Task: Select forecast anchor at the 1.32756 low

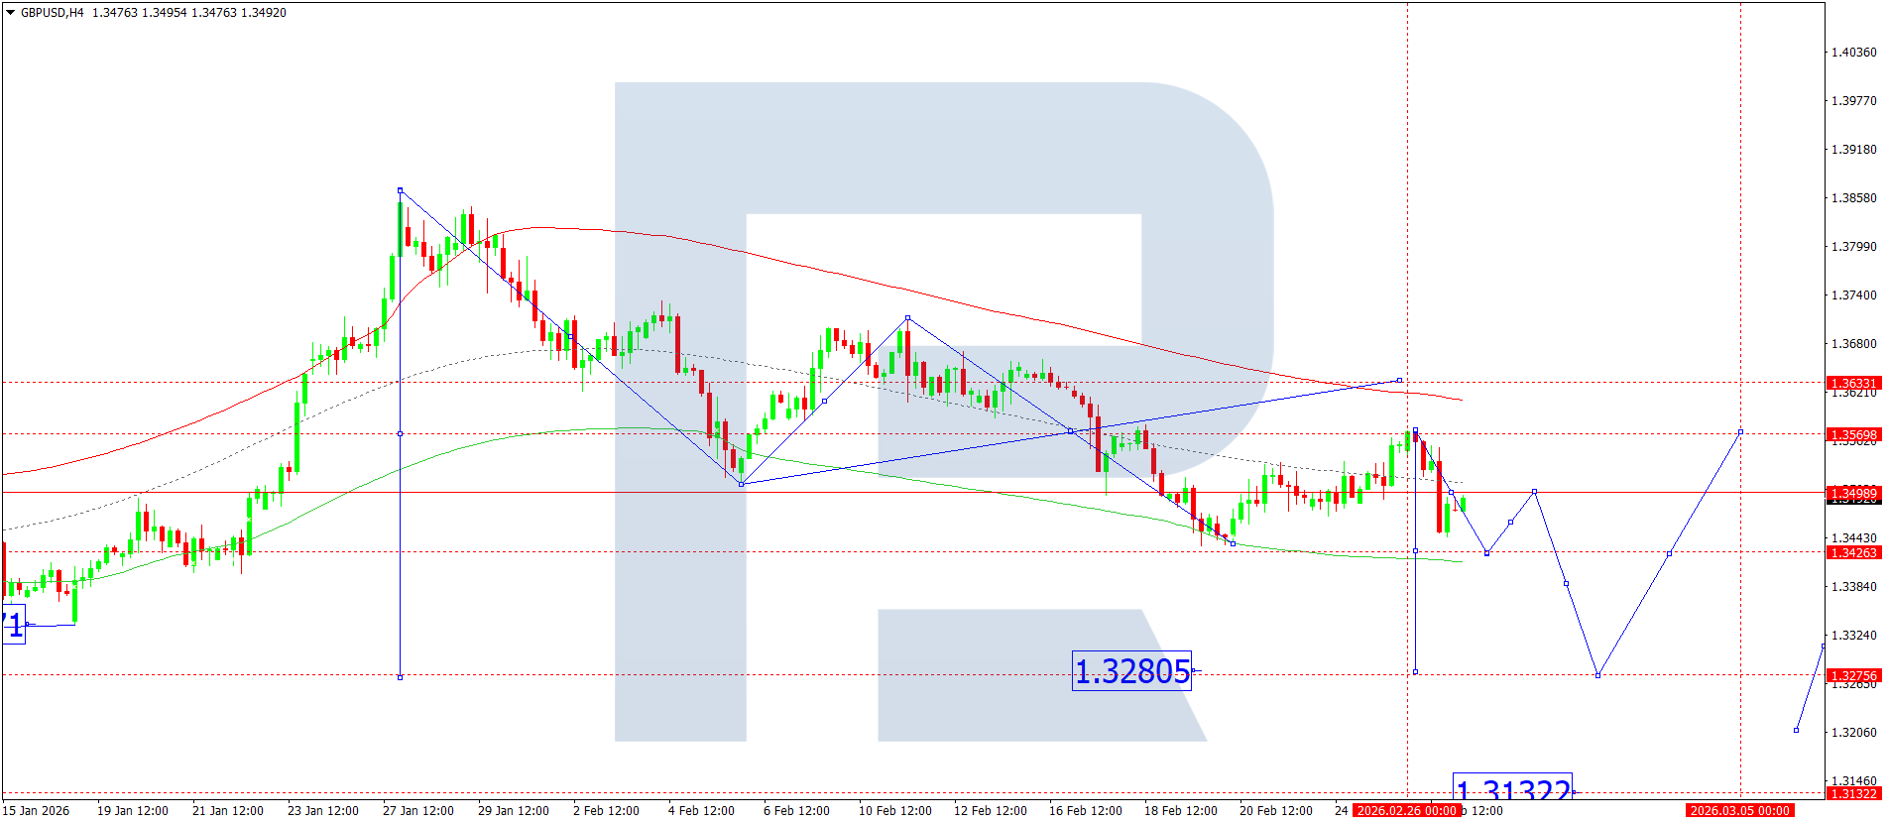Action: click(x=1597, y=675)
